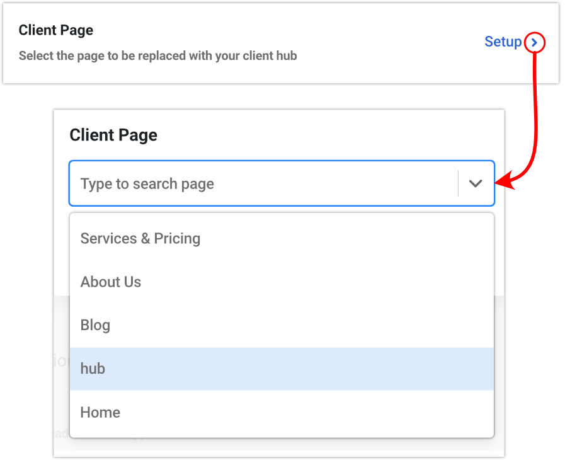Viewport: 565px width, 460px height.
Task: Select the highlighted hub page
Action: tap(282, 369)
